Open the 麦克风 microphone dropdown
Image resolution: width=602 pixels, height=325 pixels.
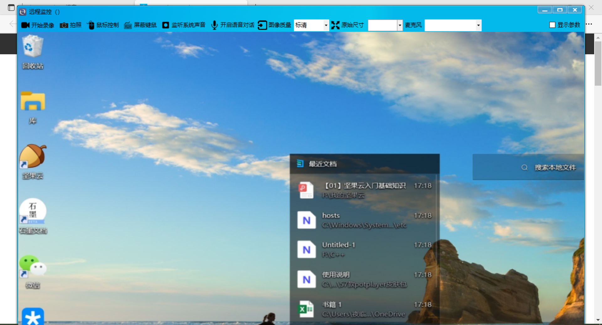[x=478, y=25]
